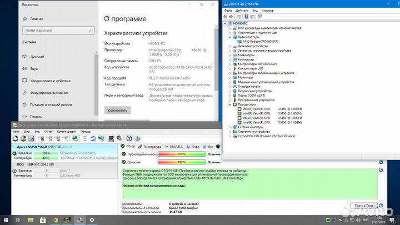The height and width of the screenshot is (225, 400).
Task: Click the Windows Start button
Action: [6, 219]
